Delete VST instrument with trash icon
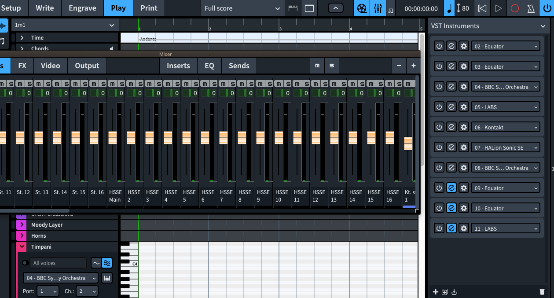 [x=542, y=292]
